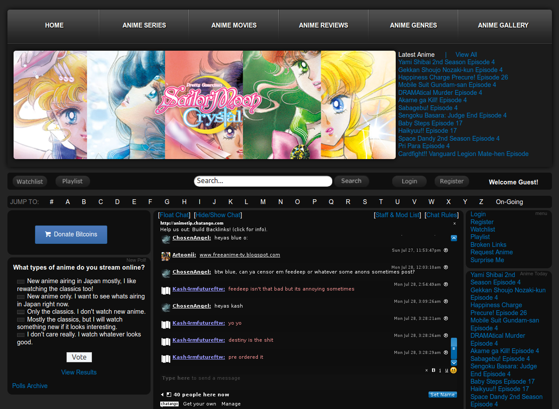Open the ANIME GALLERY menu item
The image size is (559, 409).
point(503,25)
